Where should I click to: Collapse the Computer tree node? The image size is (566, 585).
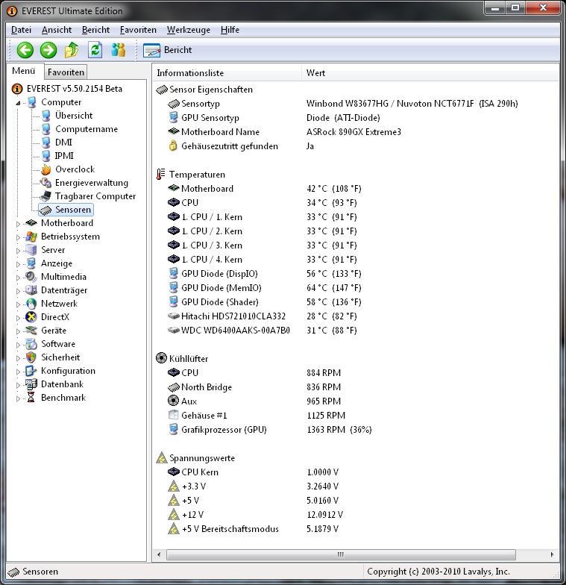18,103
